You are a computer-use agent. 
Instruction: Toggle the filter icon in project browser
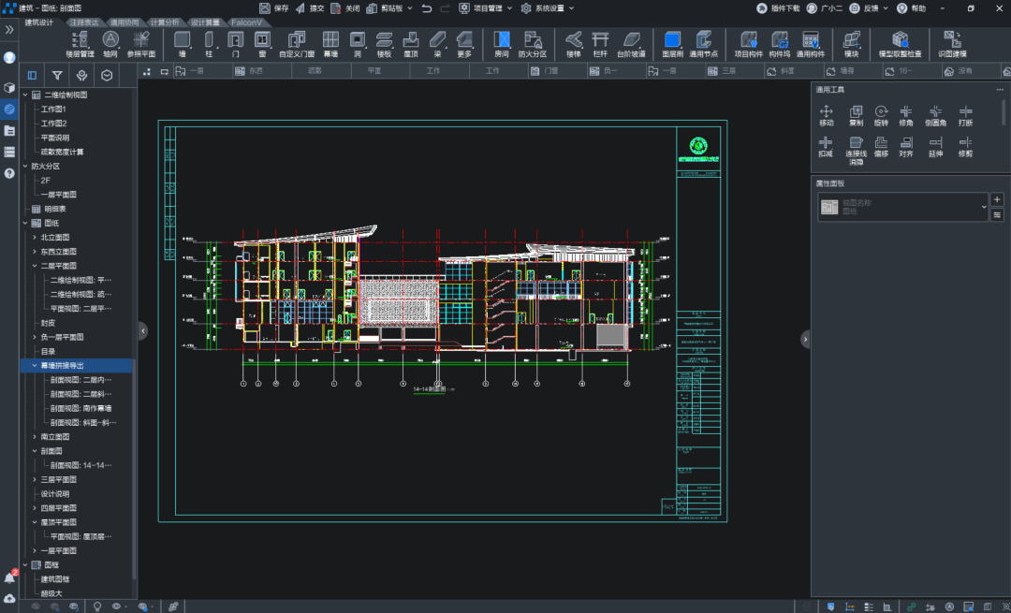[x=57, y=76]
